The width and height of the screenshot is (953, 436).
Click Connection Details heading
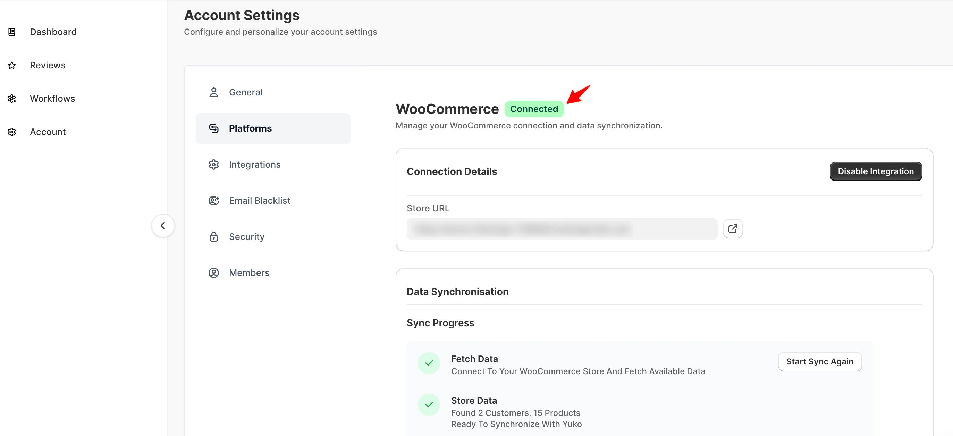coord(452,171)
